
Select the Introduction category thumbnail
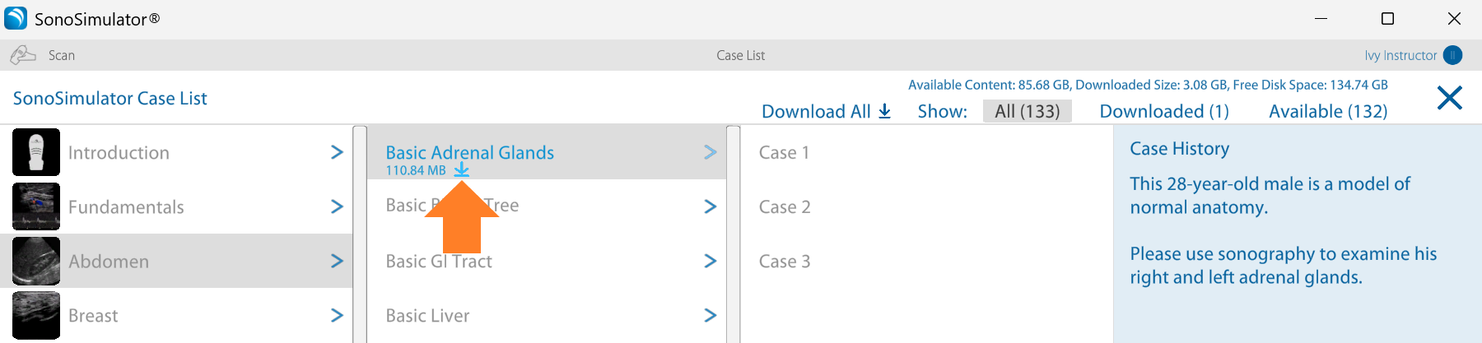pos(36,152)
